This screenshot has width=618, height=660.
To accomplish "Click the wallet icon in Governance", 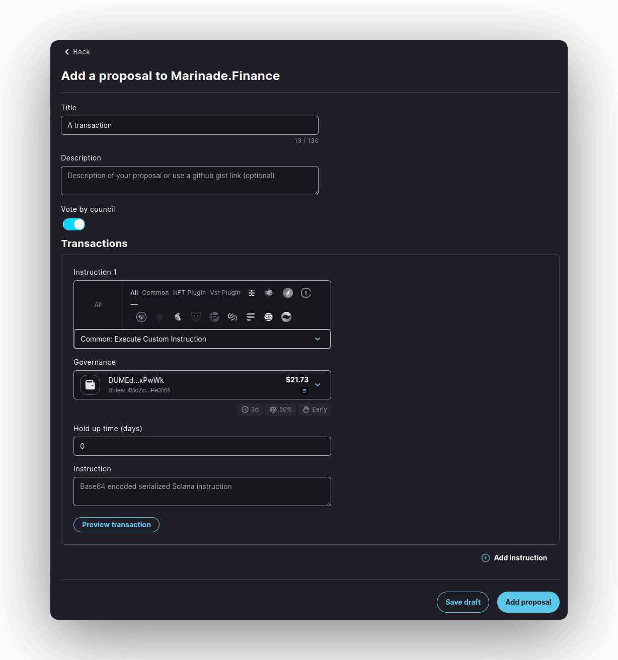I will pos(90,385).
